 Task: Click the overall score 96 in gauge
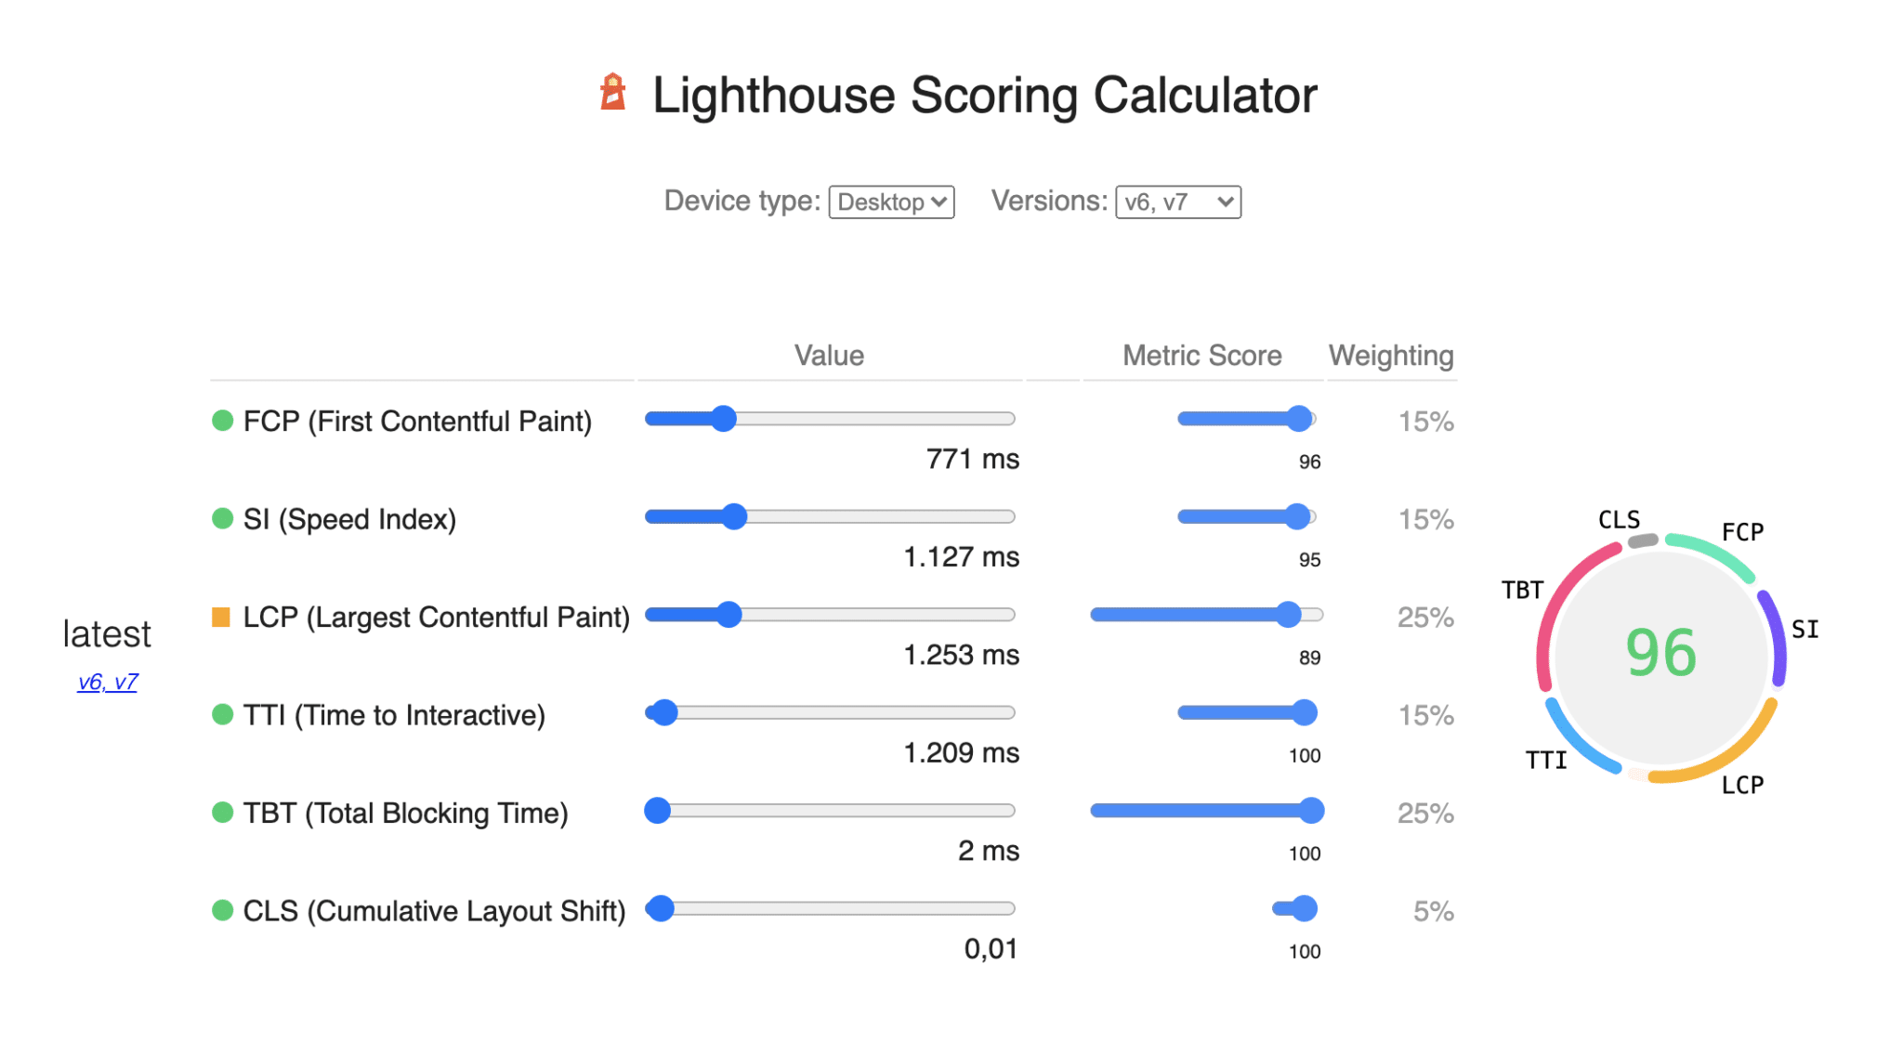1660,653
